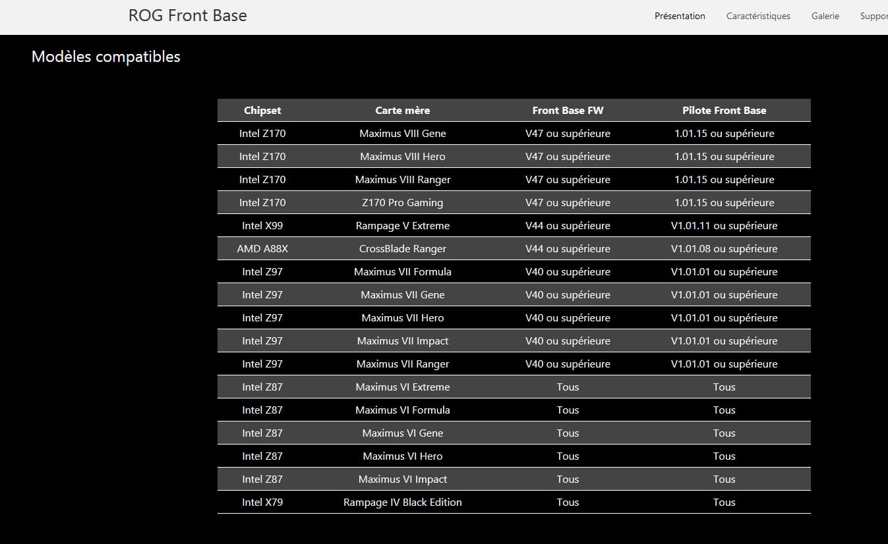The width and height of the screenshot is (888, 544).
Task: Select the Maximus VII Ranger cell
Action: pos(403,364)
